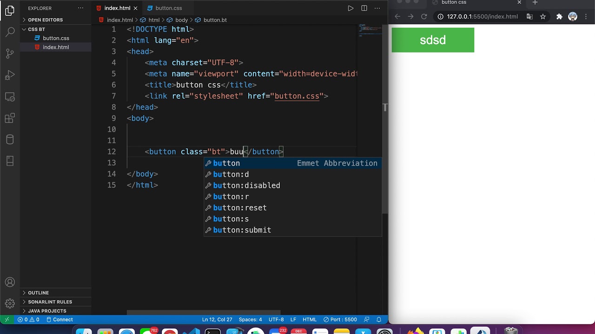Select the 'button:s' suggestion
This screenshot has height=334, width=595.
pos(293,219)
